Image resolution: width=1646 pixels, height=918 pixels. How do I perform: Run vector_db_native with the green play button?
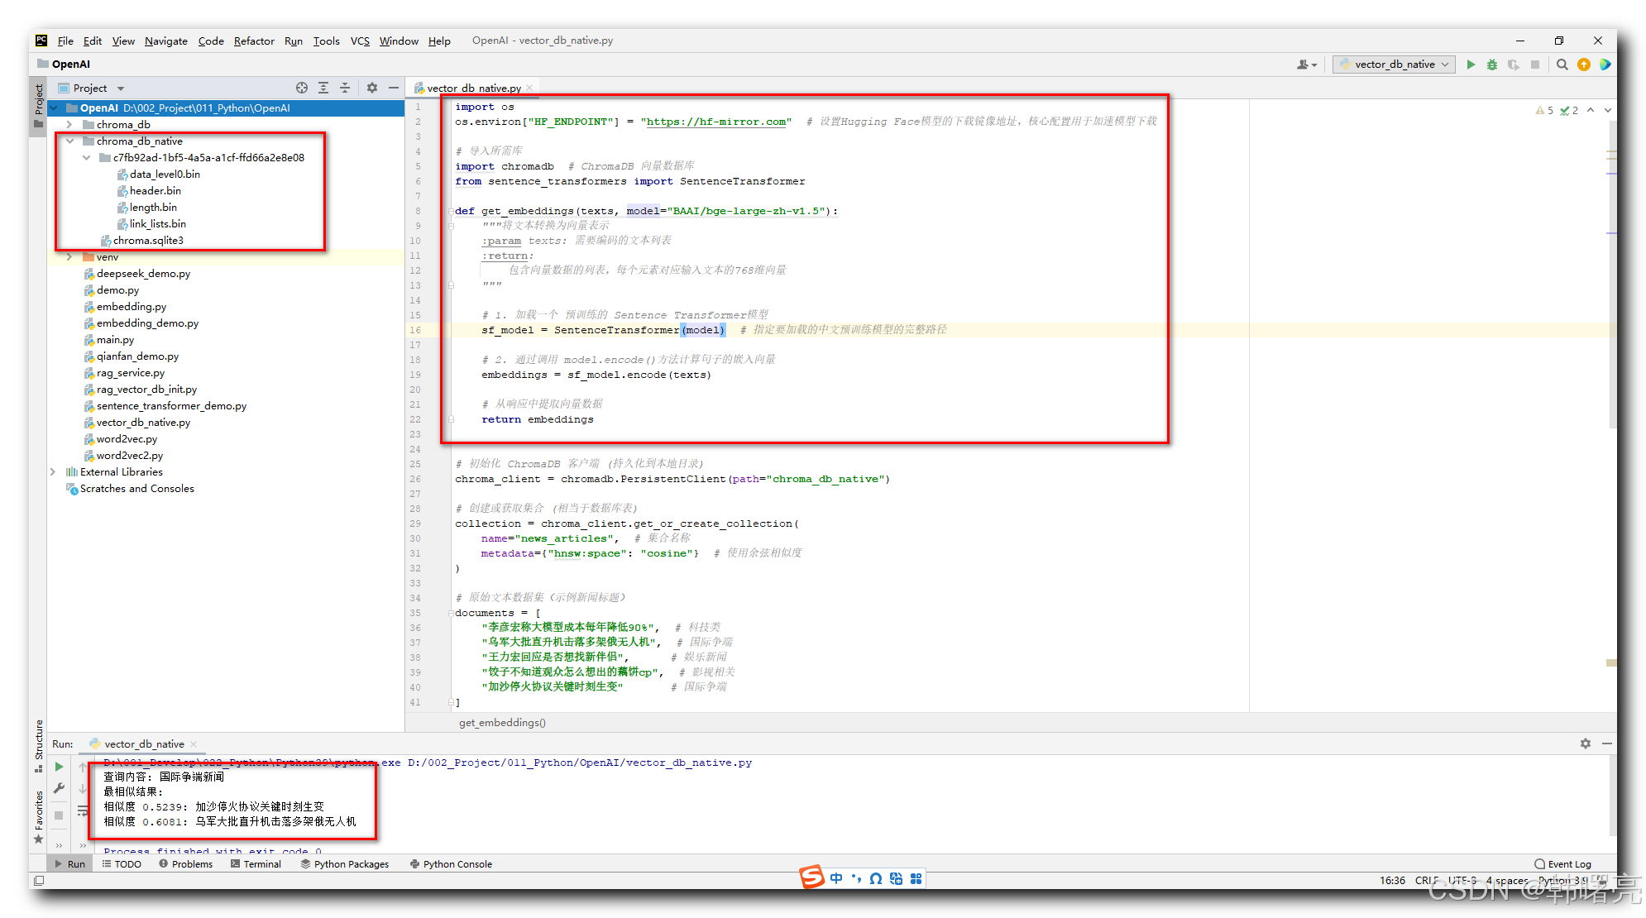(1471, 65)
